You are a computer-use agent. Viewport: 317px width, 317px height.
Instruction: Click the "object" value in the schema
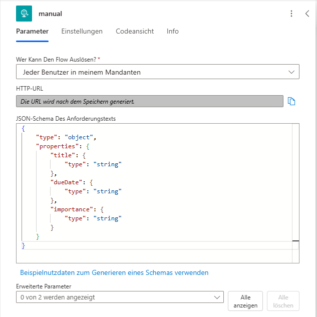[79, 137]
